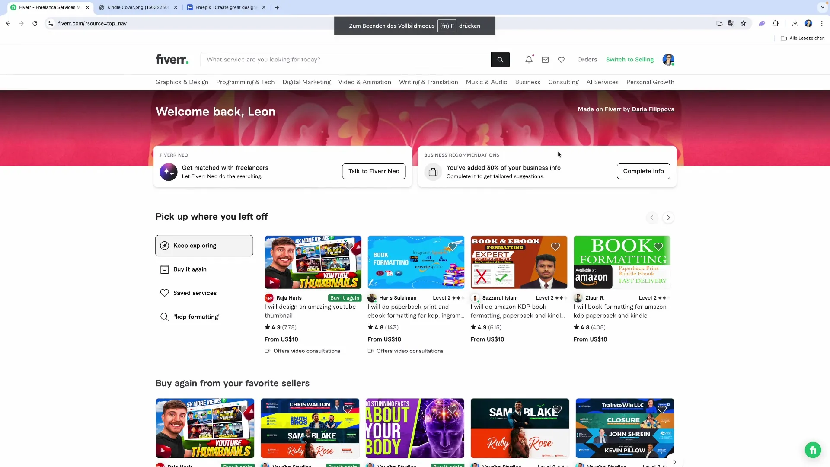Open the Chrome downloads icon
830x467 pixels.
[795, 23]
